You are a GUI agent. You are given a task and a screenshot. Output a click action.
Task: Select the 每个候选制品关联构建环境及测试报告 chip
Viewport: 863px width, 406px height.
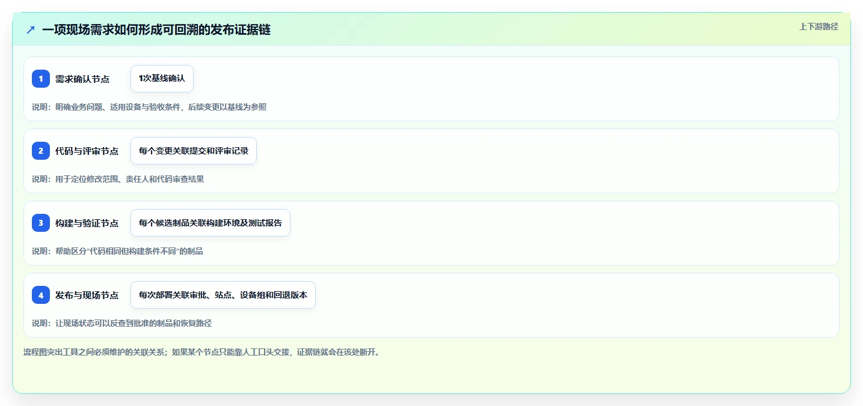[x=210, y=223]
